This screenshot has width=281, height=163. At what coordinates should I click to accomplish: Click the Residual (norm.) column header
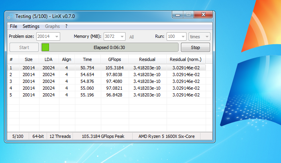point(186,59)
